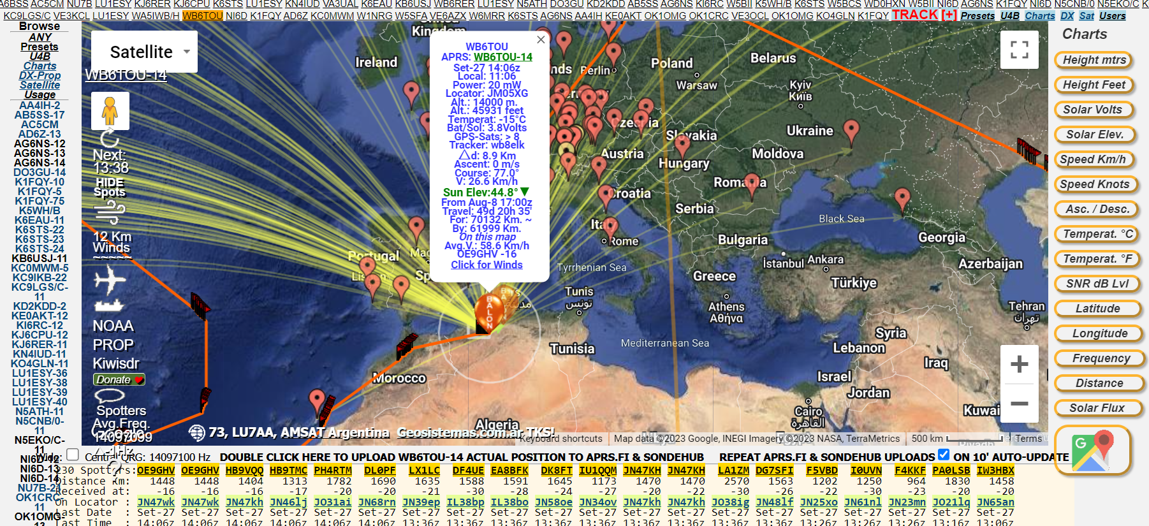Zoom in the map with plus button

pyautogui.click(x=1019, y=364)
